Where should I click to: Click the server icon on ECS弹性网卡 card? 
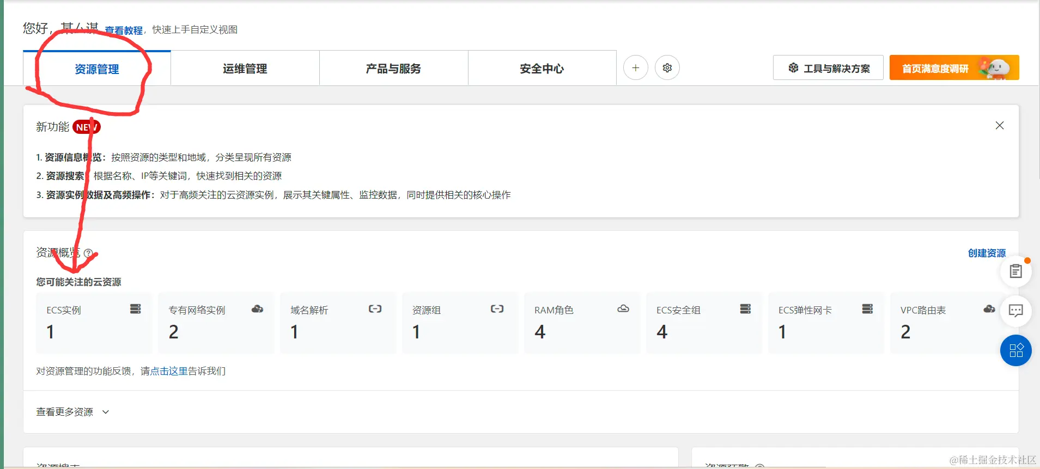tap(868, 309)
